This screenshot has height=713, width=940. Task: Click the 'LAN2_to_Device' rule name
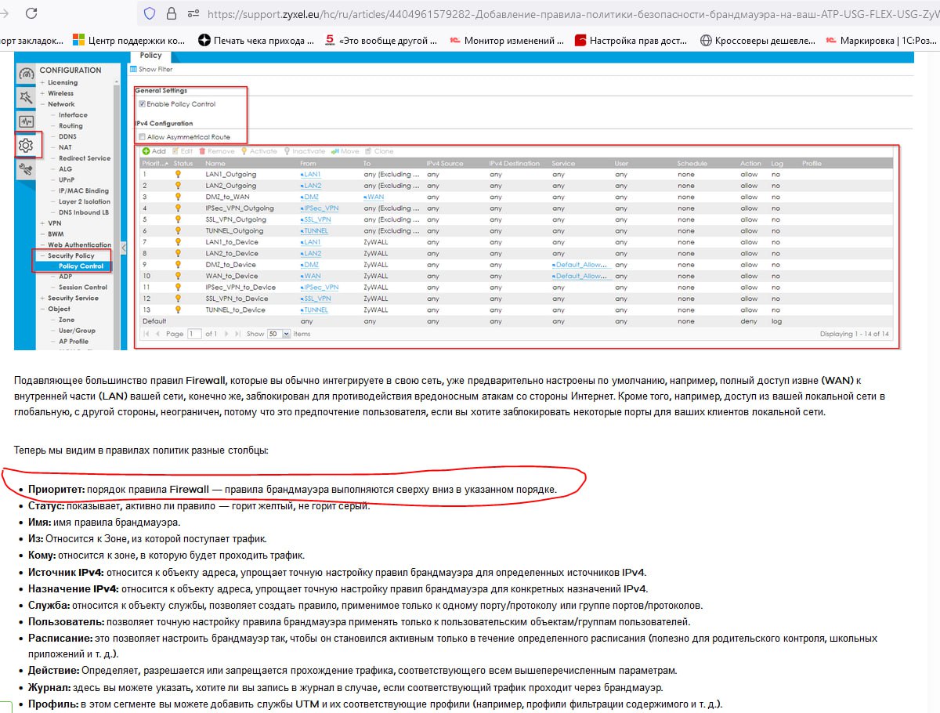pyautogui.click(x=231, y=253)
